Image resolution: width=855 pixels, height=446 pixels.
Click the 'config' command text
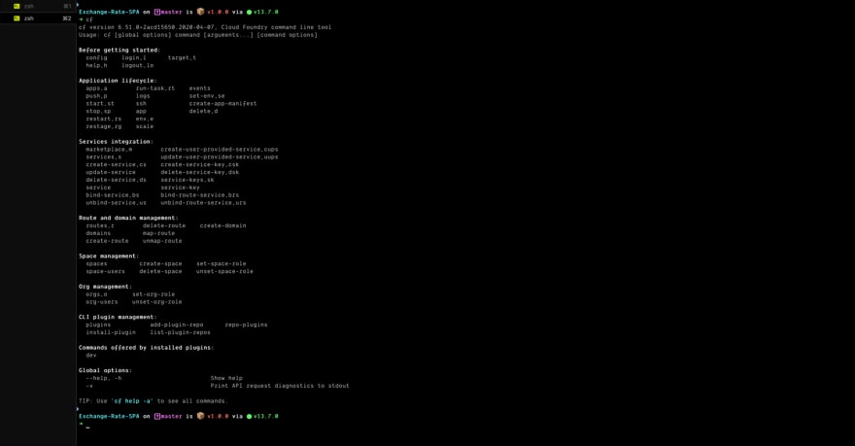point(96,57)
